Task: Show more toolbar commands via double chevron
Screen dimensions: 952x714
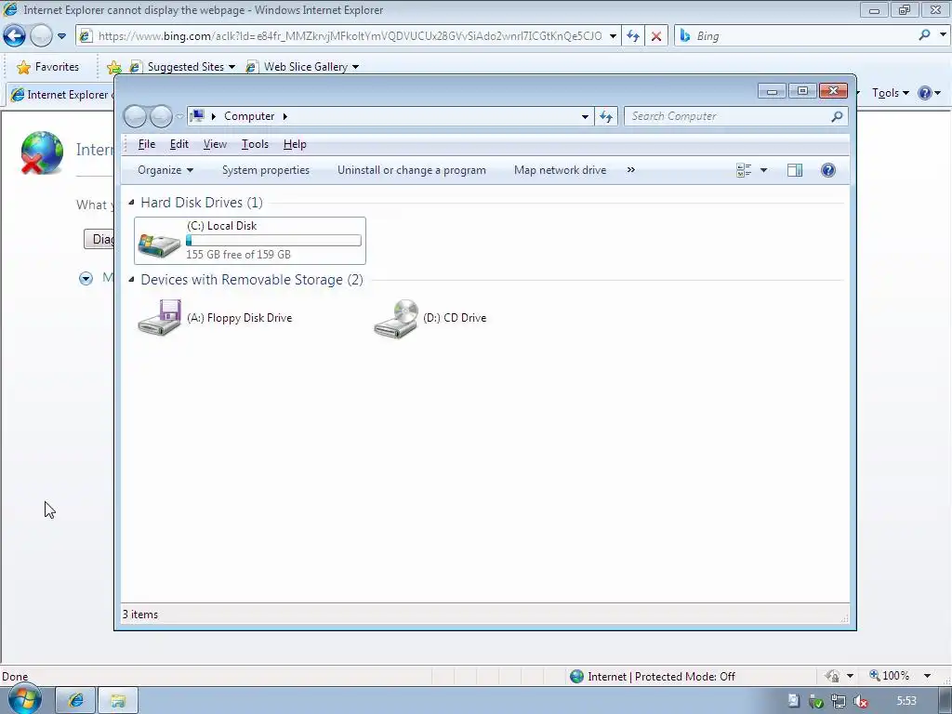Action: point(631,170)
